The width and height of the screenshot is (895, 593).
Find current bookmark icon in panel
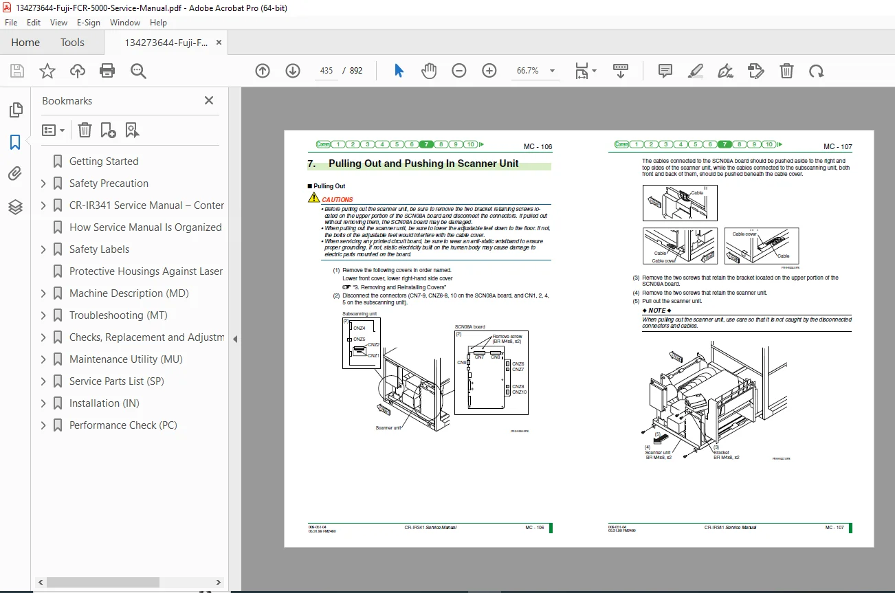click(x=132, y=130)
